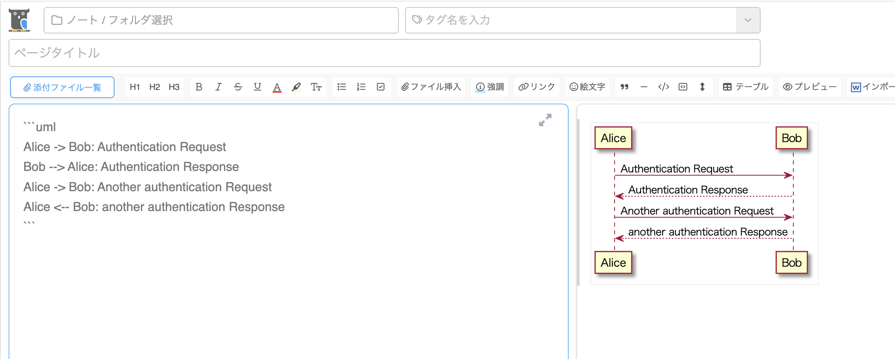Click 'Another authentication Request' label in diagram
This screenshot has width=895, height=359.
[x=697, y=211]
